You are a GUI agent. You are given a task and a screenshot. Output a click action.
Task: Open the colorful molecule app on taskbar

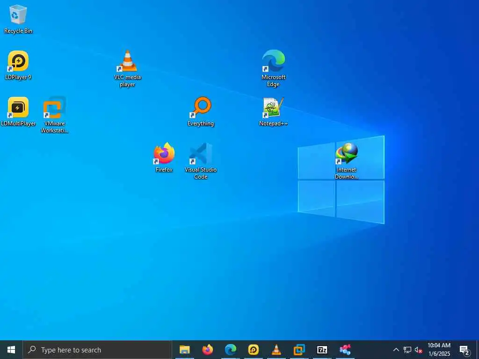[x=345, y=350]
